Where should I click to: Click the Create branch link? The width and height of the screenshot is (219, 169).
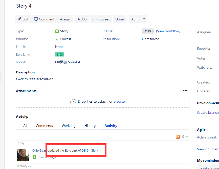[208, 112]
